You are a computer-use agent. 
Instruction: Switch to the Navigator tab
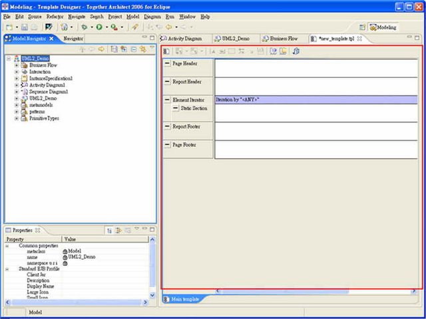click(x=73, y=39)
